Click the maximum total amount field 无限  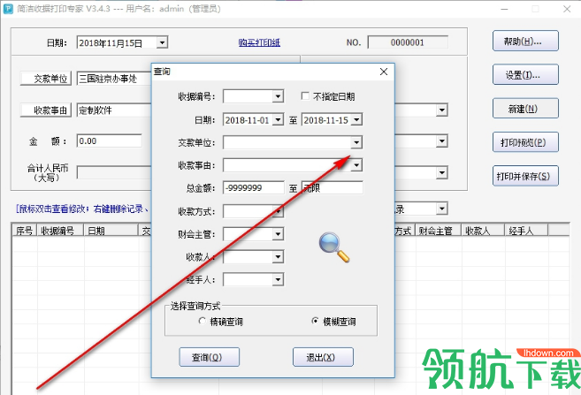point(333,188)
